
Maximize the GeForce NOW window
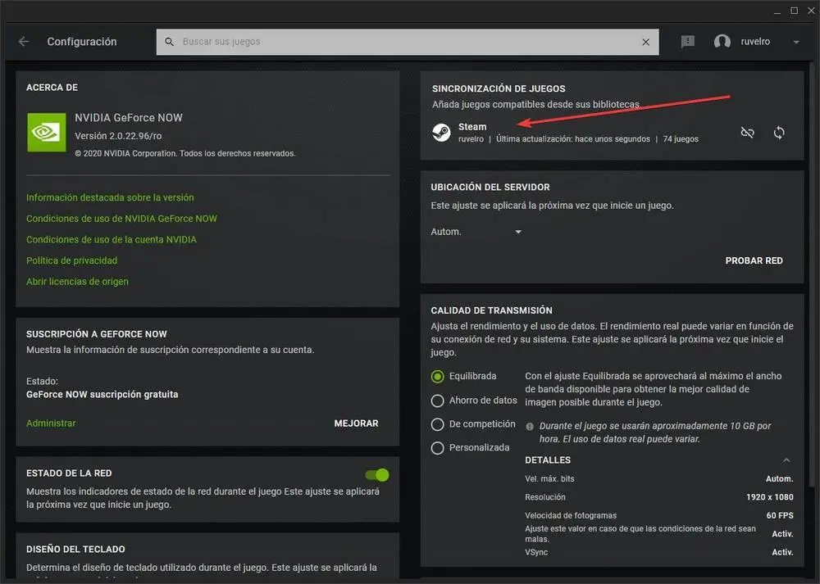tap(795, 11)
